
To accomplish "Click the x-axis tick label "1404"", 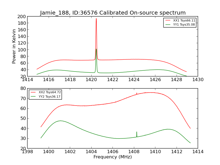I will pyautogui.click(x=91, y=152).
